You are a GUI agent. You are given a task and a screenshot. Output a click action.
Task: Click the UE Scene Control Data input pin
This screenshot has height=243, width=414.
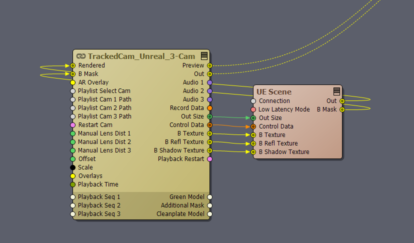[x=253, y=126]
